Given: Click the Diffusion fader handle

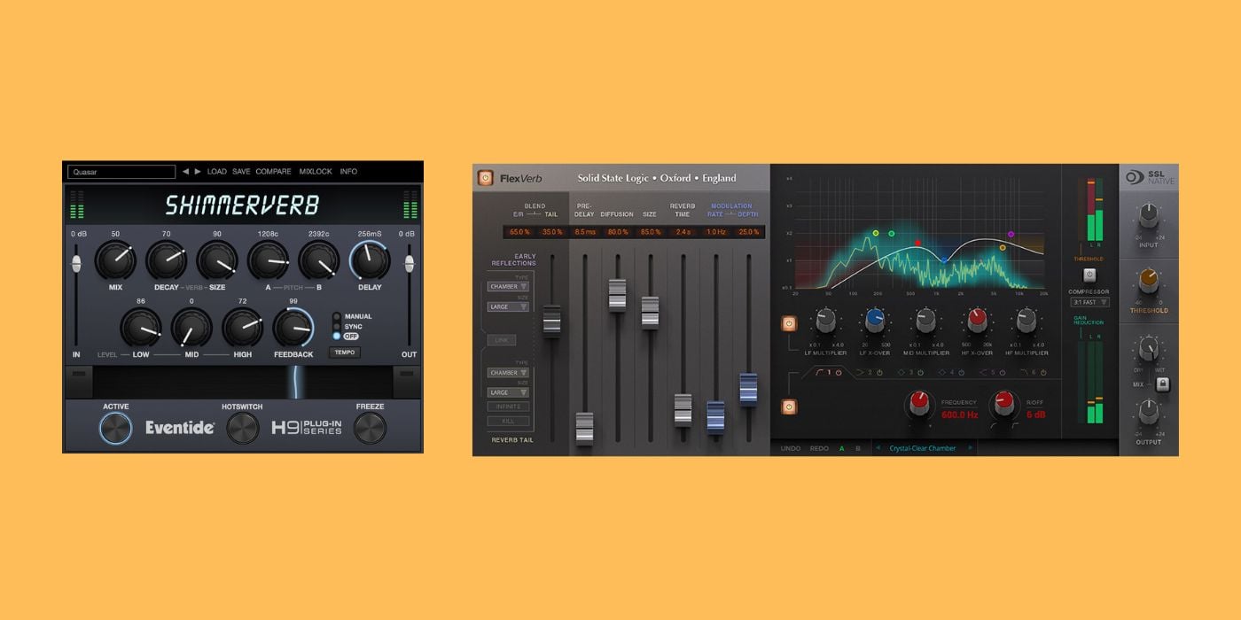Looking at the screenshot, I should click(x=617, y=295).
